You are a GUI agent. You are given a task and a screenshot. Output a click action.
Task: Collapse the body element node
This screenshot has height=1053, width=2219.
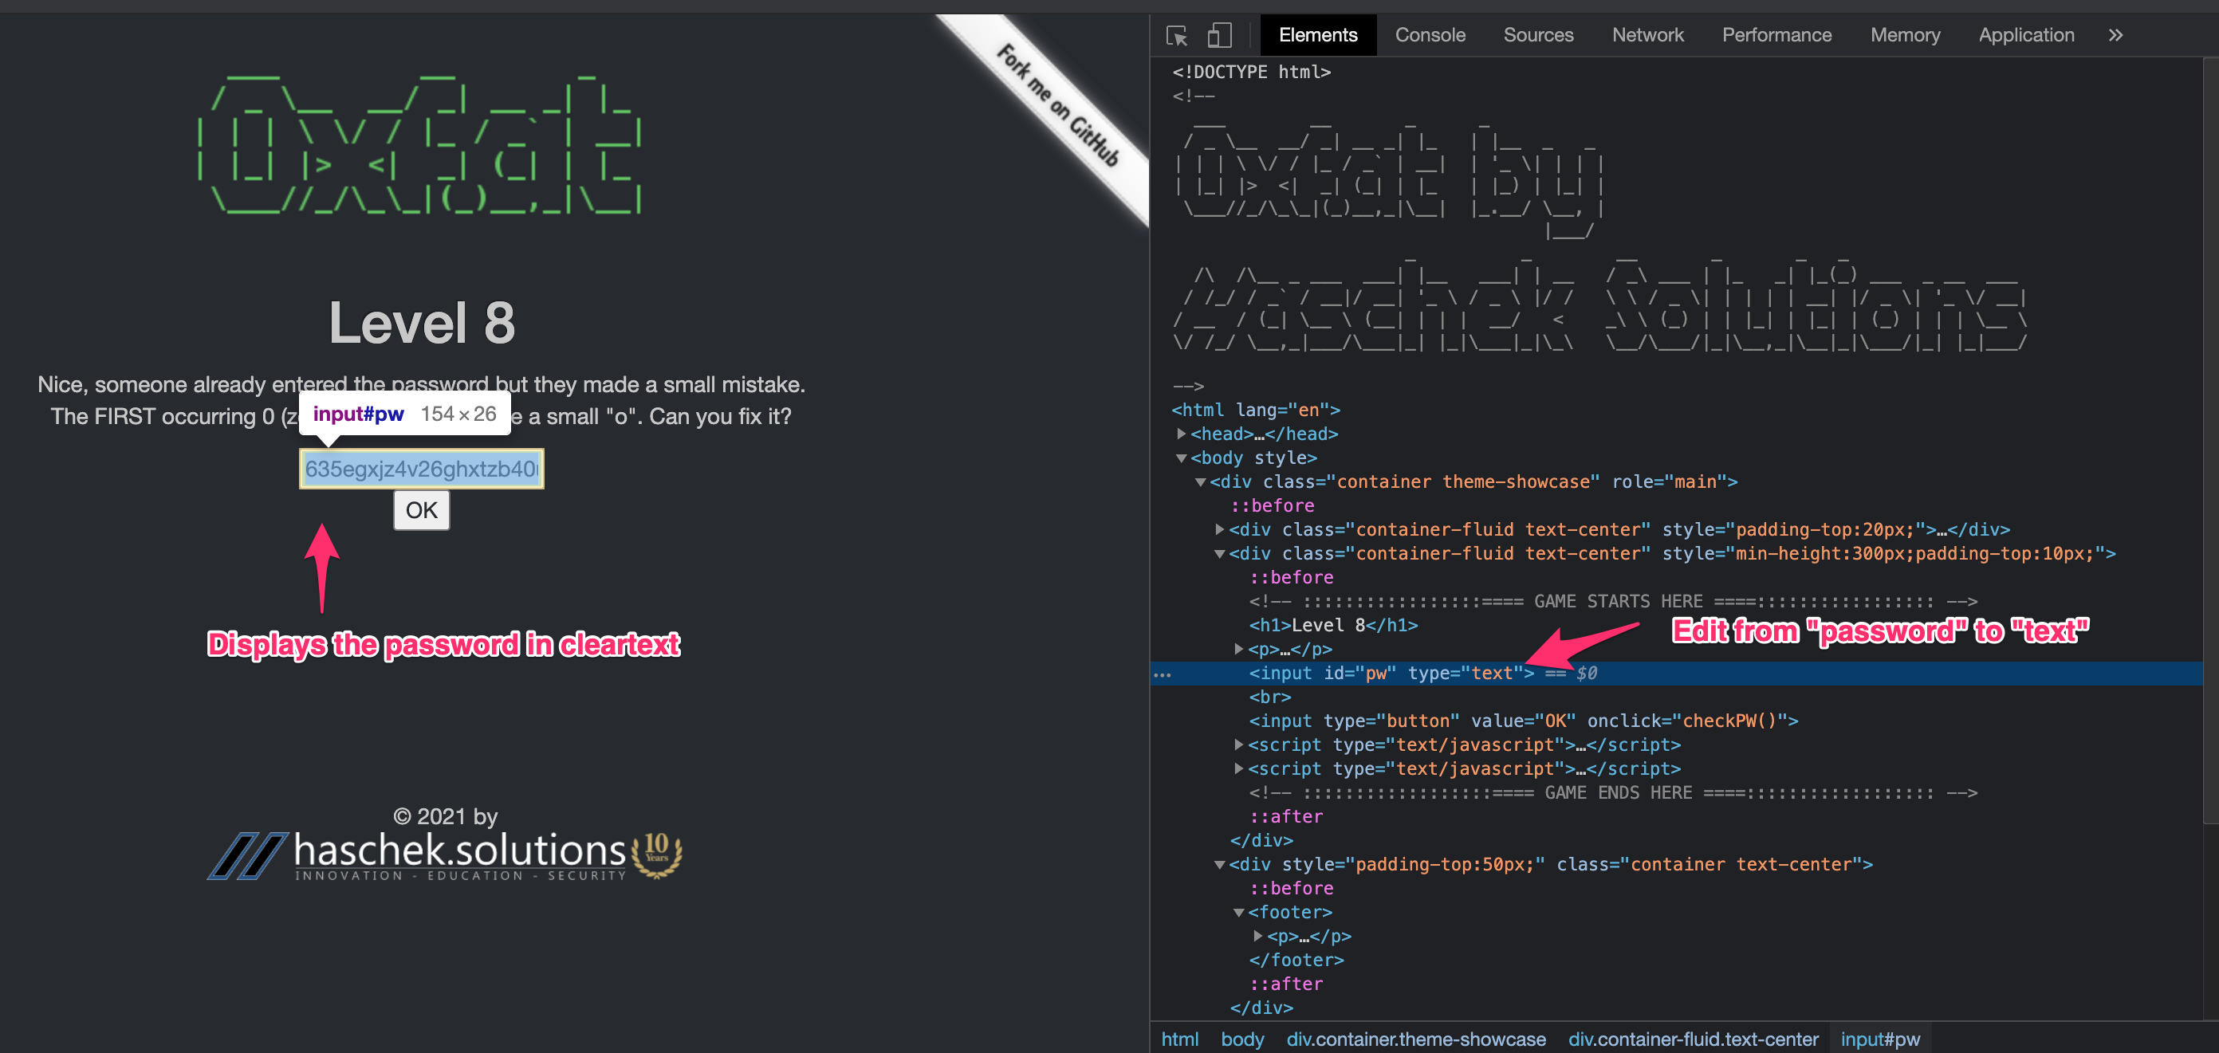[1181, 458]
